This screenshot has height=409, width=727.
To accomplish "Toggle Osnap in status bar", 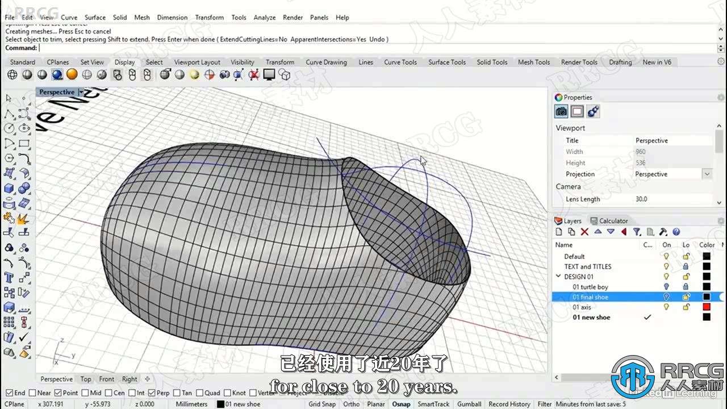I will [401, 404].
